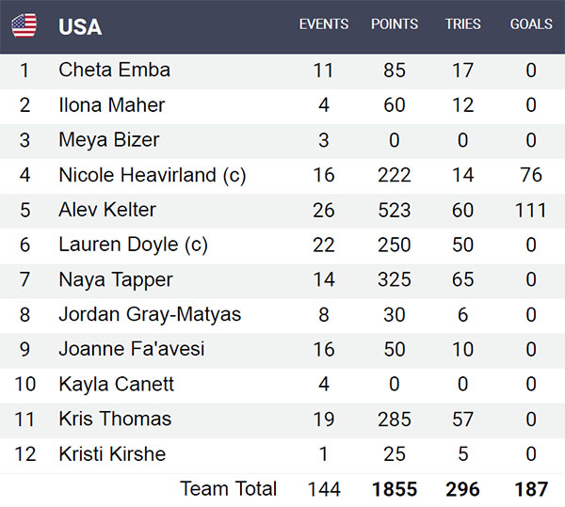Sort by the TRIES column header

click(463, 24)
